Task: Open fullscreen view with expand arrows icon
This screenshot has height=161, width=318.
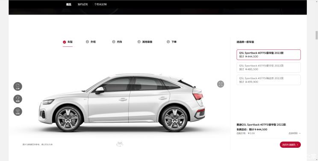Action: [221, 84]
